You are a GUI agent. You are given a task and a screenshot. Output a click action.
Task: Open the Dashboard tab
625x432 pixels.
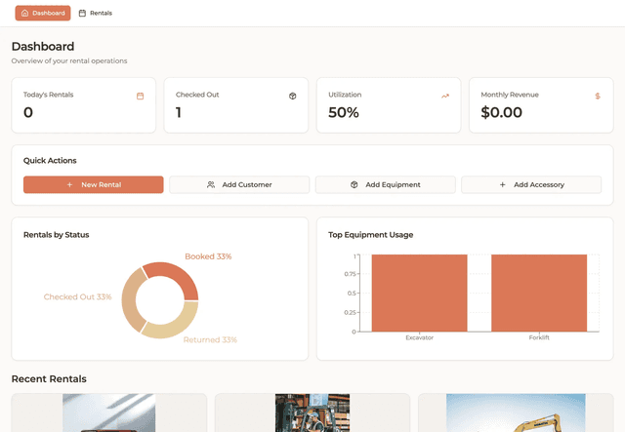(43, 14)
